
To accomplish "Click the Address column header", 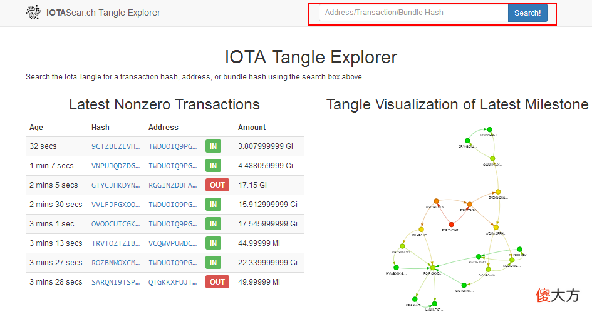I will coord(163,128).
